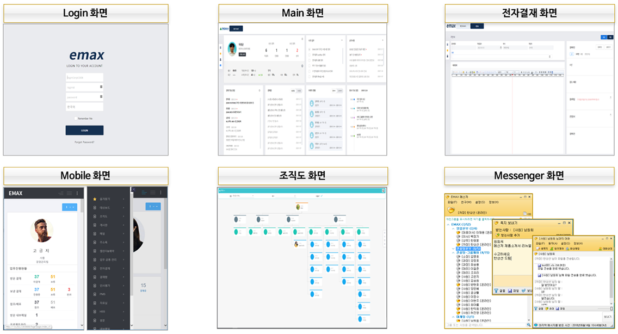The image size is (618, 334).
Task: Click keypad icon in the password field
Action: tap(101, 97)
